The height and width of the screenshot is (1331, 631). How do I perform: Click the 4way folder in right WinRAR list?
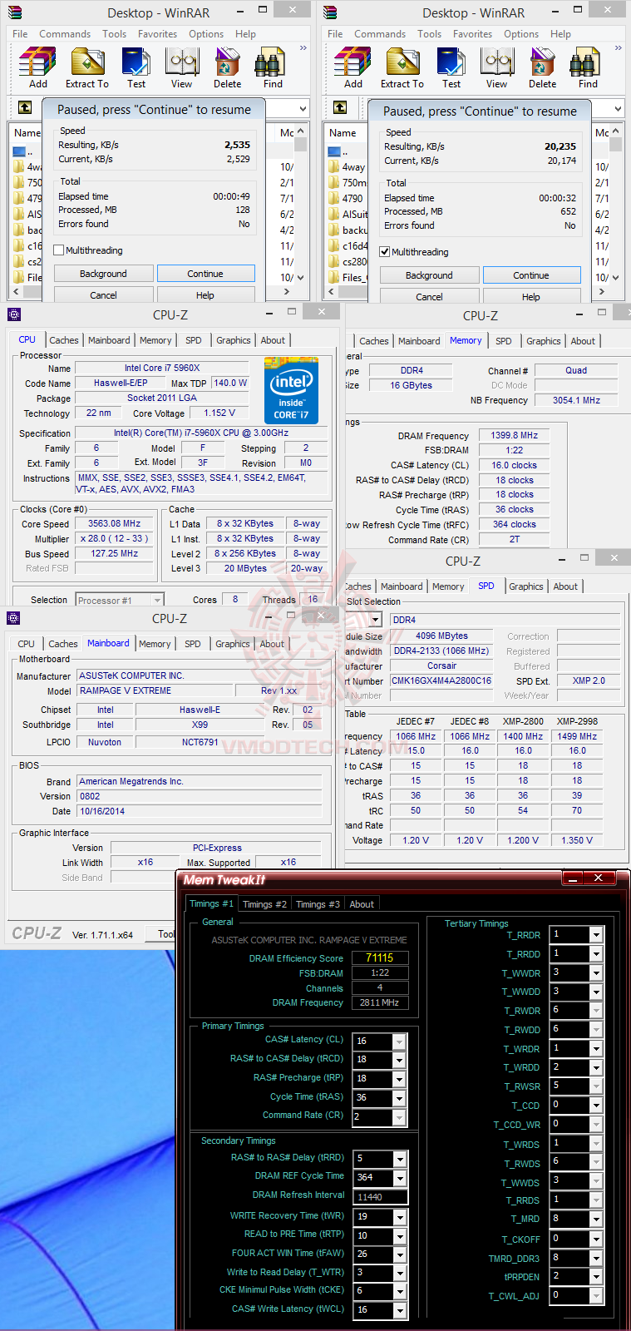coord(346,167)
